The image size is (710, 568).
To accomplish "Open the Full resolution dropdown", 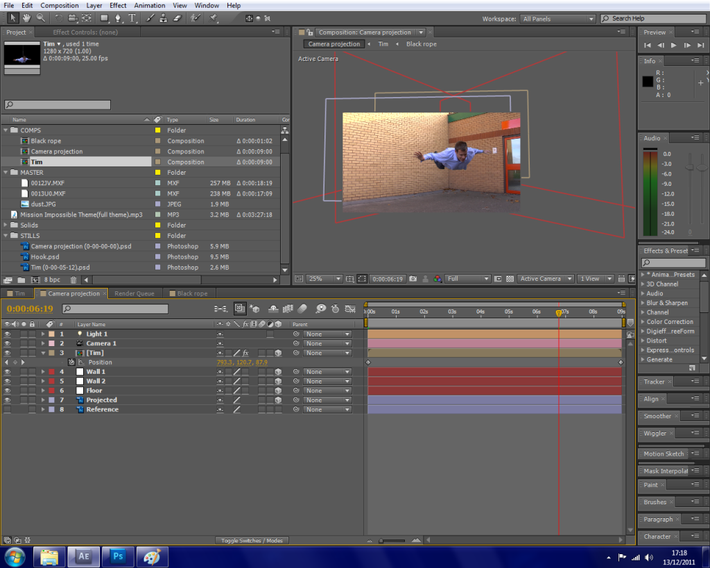I will tap(468, 279).
